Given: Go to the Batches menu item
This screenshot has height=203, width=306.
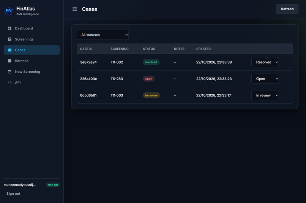Looking at the screenshot, I should (x=32, y=61).
